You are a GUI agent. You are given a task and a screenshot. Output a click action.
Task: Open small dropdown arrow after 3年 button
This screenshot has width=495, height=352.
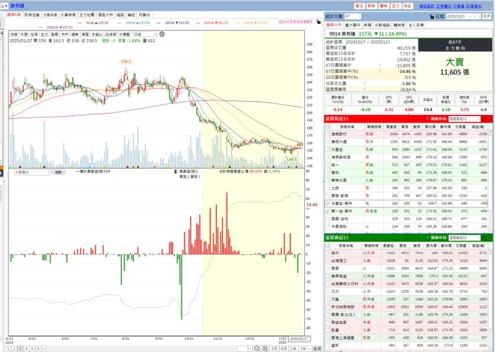(x=310, y=349)
